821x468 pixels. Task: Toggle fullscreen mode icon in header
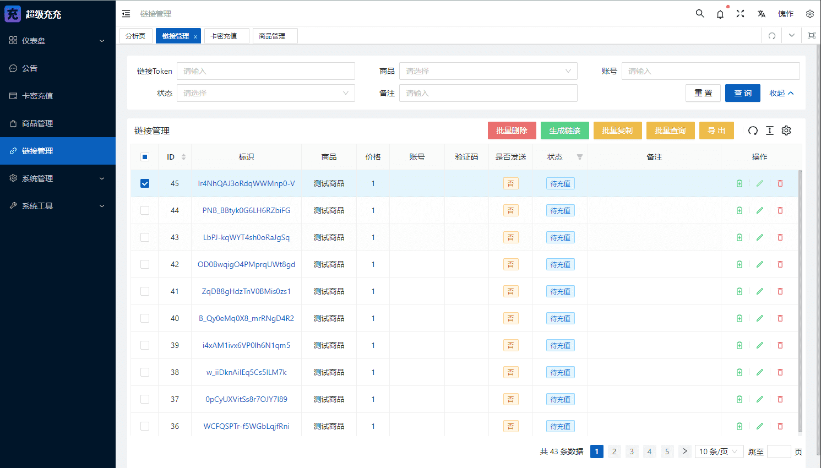coord(740,14)
